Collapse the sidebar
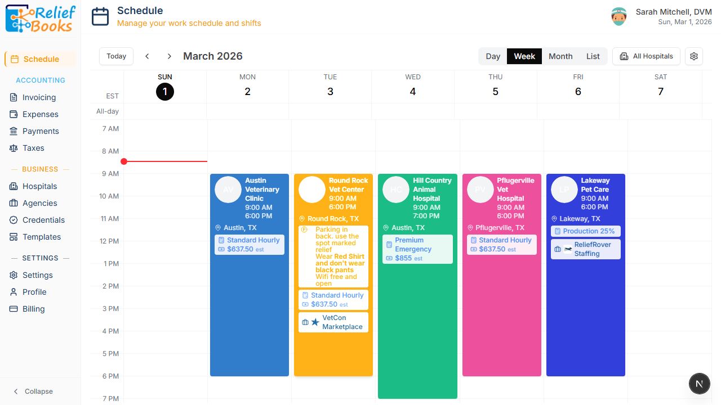721x405 pixels. [33, 391]
